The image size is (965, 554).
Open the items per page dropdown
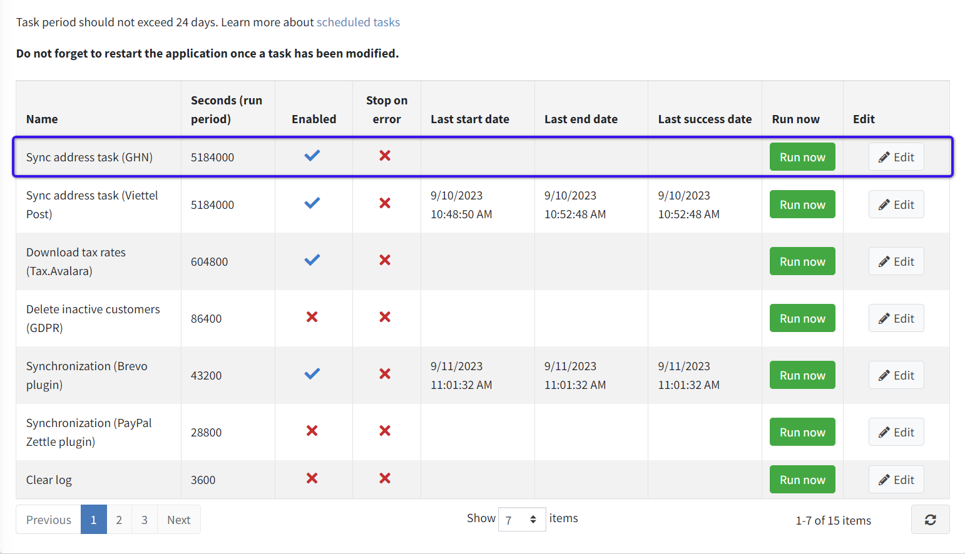coord(522,519)
